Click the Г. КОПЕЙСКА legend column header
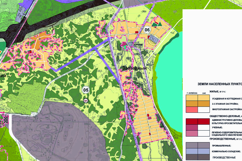Viewport: 242px width, 161px height. [x=192, y=93]
